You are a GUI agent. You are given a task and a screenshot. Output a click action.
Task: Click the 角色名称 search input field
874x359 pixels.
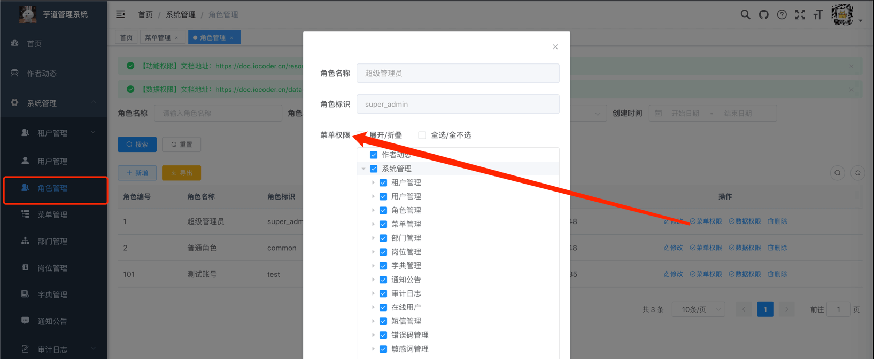pyautogui.click(x=218, y=113)
